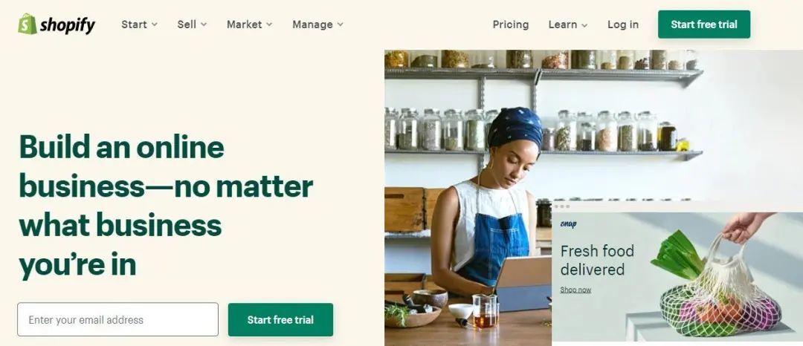This screenshot has width=803, height=346.
Task: Click the chevron arrow beside Manage
Action: 340,25
